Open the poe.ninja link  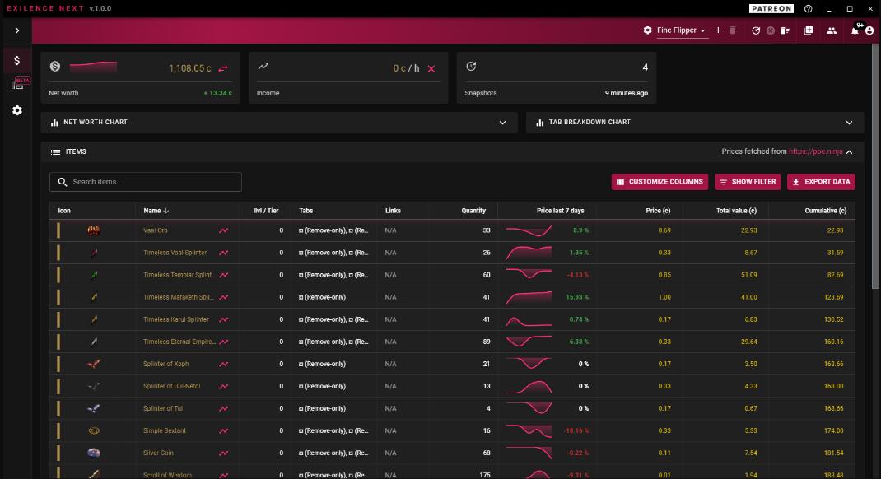click(x=815, y=151)
